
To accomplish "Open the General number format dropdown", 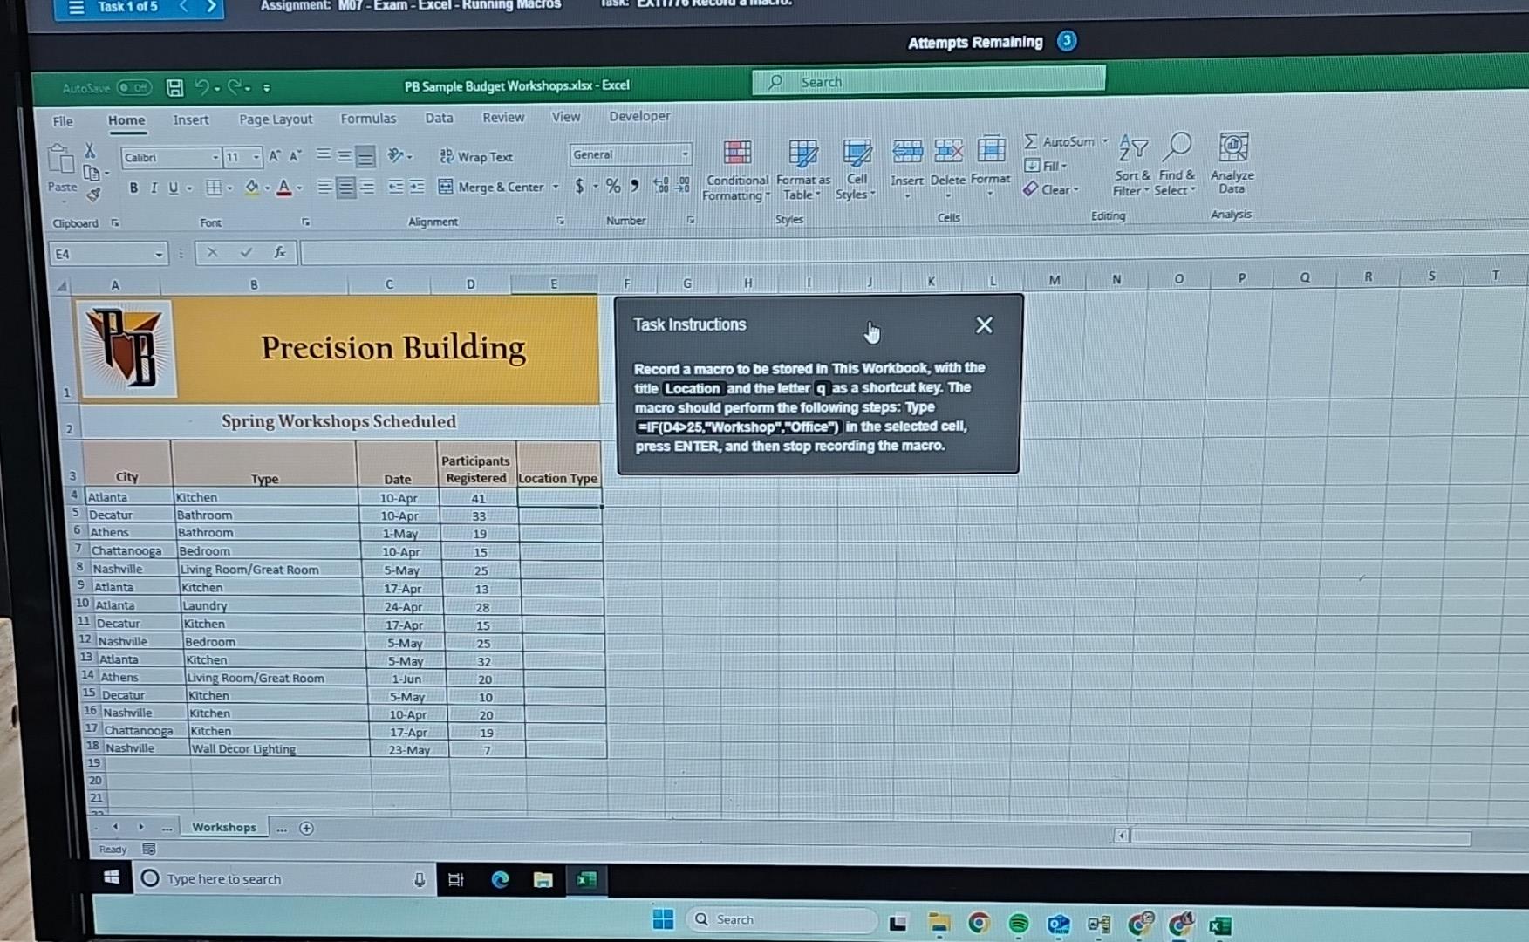I will [686, 154].
